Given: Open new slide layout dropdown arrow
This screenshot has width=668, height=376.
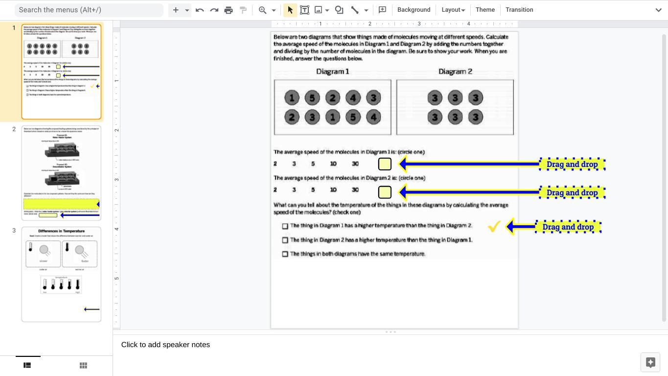Looking at the screenshot, I should pos(187,10).
